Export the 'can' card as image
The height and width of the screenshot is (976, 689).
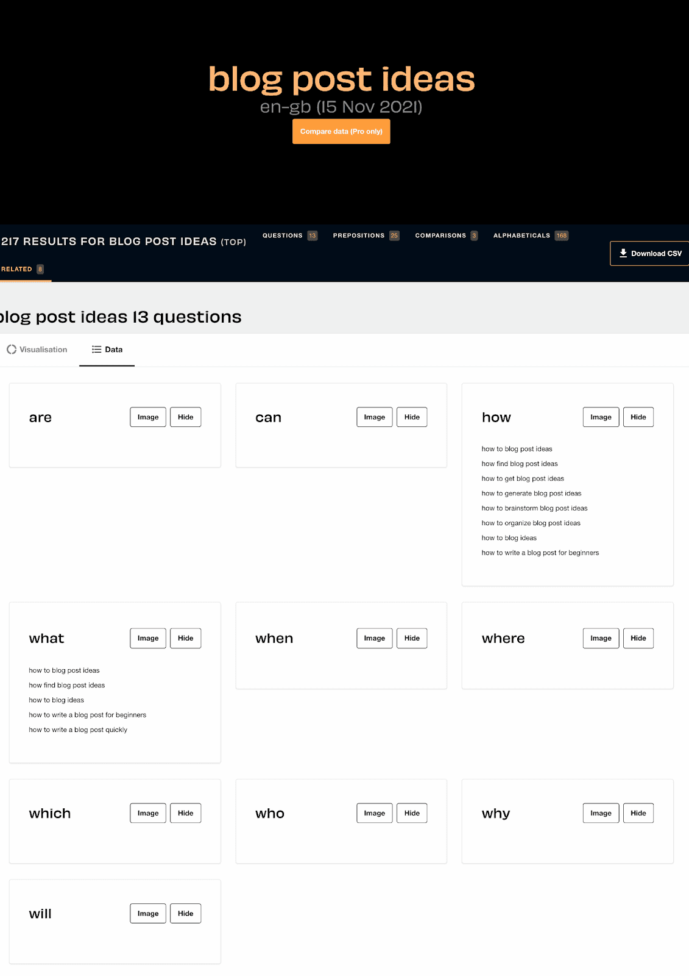[374, 417]
